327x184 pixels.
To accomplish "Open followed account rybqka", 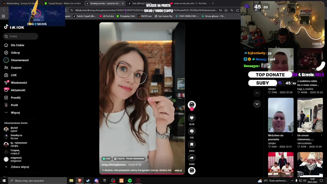I will [19, 144].
